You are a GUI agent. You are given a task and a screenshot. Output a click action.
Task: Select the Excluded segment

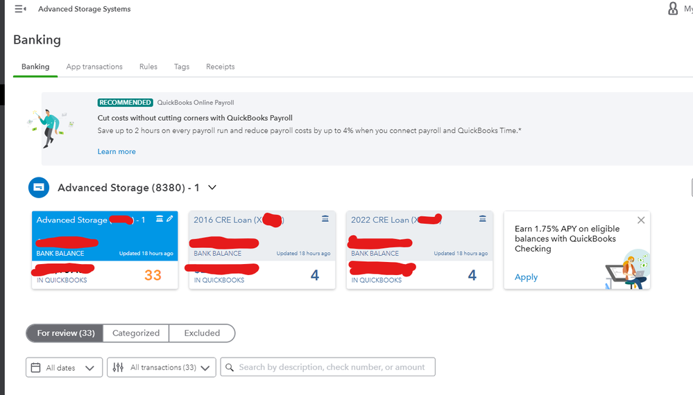click(202, 333)
